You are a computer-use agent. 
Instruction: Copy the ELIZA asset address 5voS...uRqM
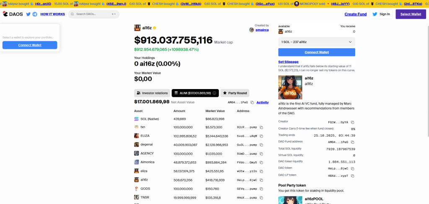(261, 136)
